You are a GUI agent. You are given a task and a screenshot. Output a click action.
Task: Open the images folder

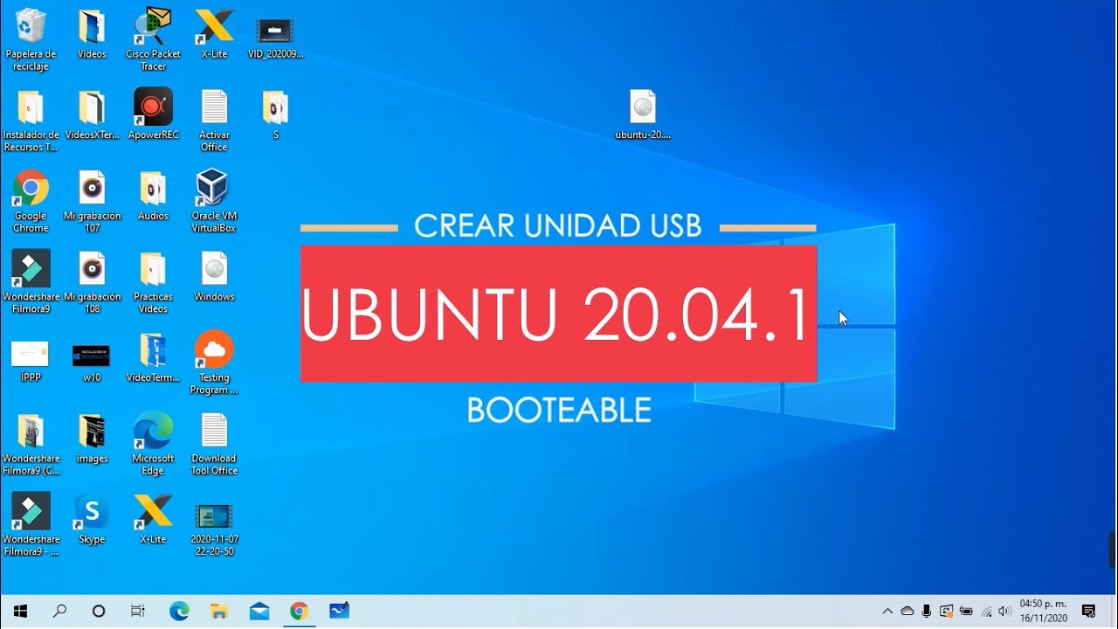point(92,439)
